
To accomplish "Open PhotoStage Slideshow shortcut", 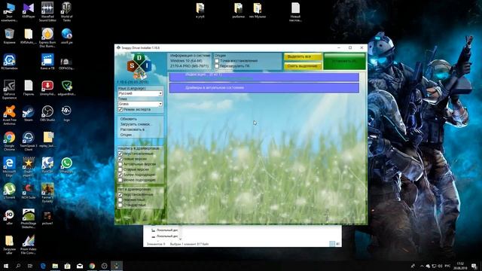I will pos(29,218).
